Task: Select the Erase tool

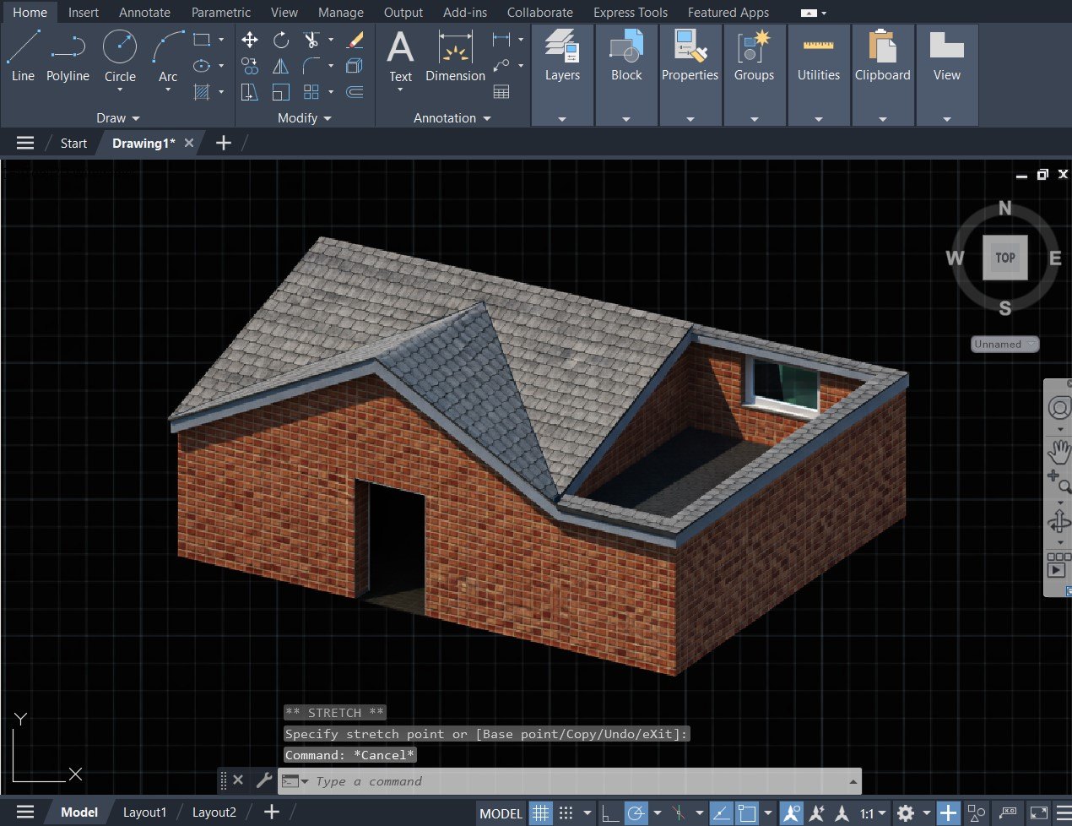Action: (x=355, y=40)
